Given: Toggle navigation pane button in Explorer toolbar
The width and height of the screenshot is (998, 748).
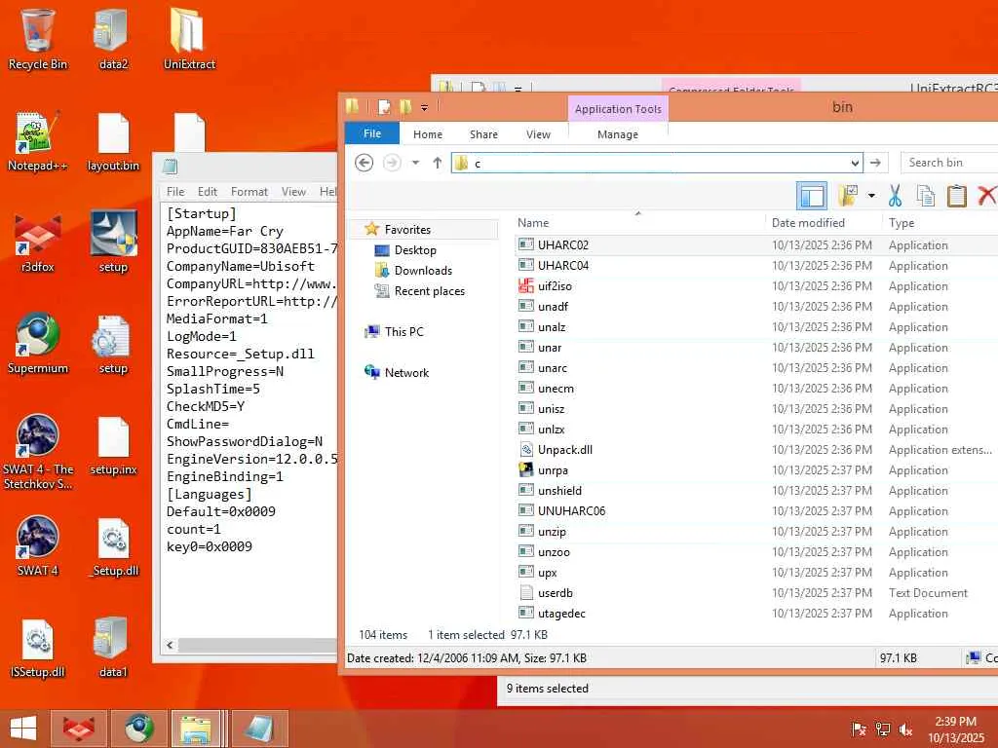Looking at the screenshot, I should pos(812,195).
